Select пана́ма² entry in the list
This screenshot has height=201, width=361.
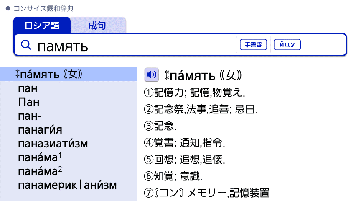[40, 171]
